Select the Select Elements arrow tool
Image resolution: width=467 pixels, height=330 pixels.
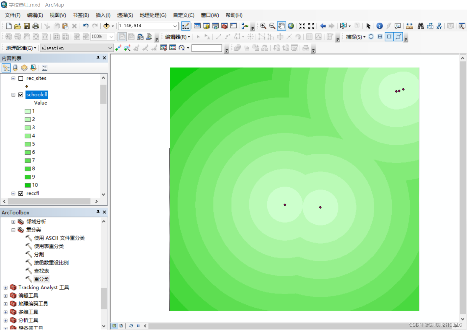tap(368, 26)
